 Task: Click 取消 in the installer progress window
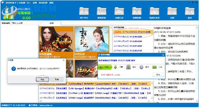pyautogui.click(x=158, y=75)
